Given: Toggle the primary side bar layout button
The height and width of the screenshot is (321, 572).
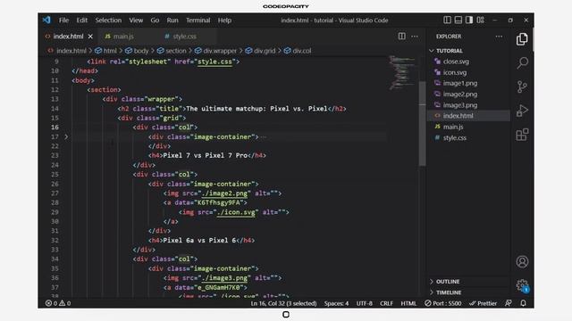Looking at the screenshot, I should (x=447, y=20).
